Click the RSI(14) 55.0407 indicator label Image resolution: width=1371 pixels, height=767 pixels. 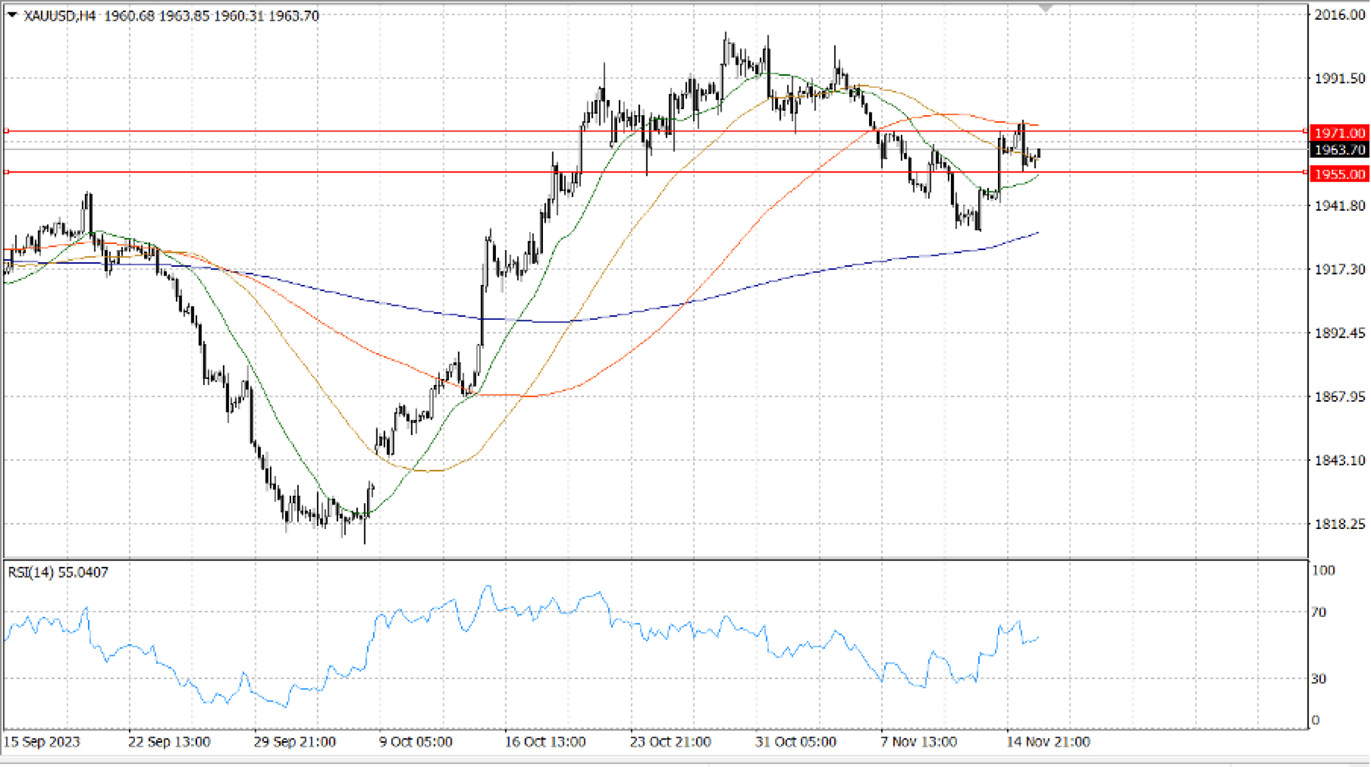click(58, 572)
